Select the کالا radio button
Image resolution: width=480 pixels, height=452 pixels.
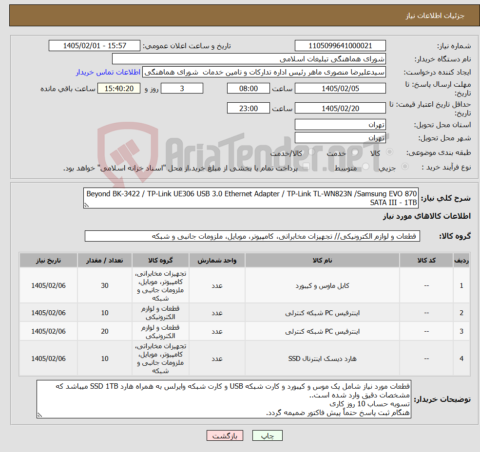click(390, 152)
